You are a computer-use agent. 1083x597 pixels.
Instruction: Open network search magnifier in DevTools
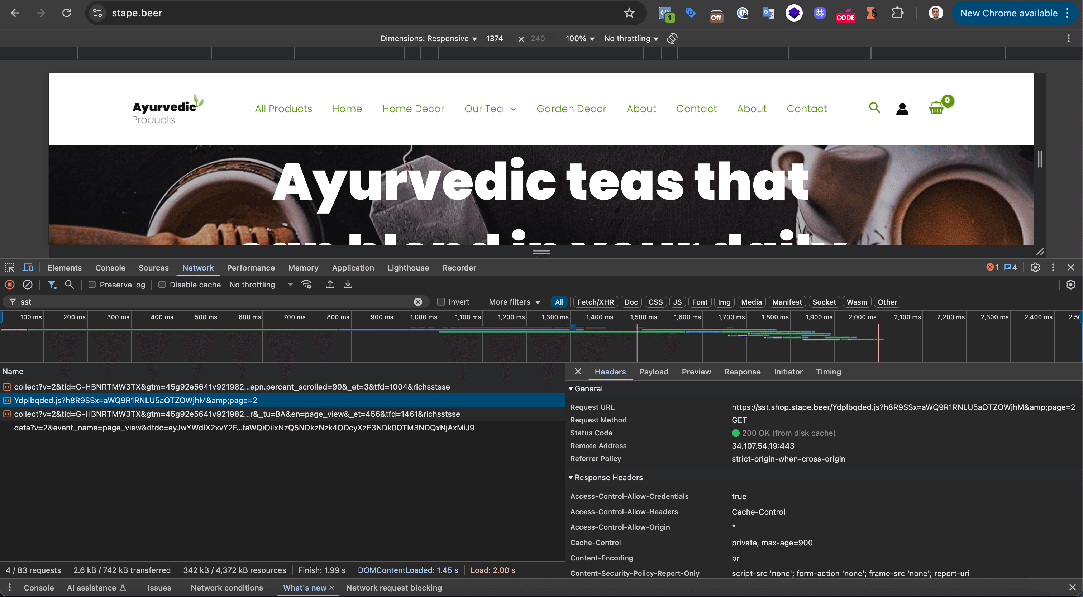tap(70, 285)
